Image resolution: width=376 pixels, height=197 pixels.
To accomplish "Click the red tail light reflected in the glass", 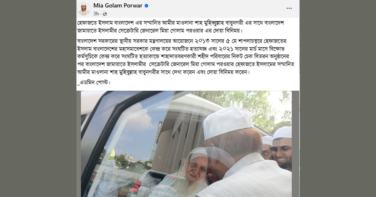I will pos(136,188).
